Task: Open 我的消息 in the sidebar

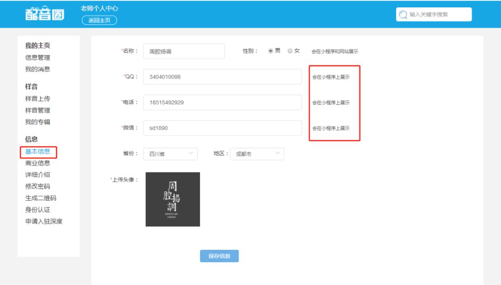Action: pos(38,69)
